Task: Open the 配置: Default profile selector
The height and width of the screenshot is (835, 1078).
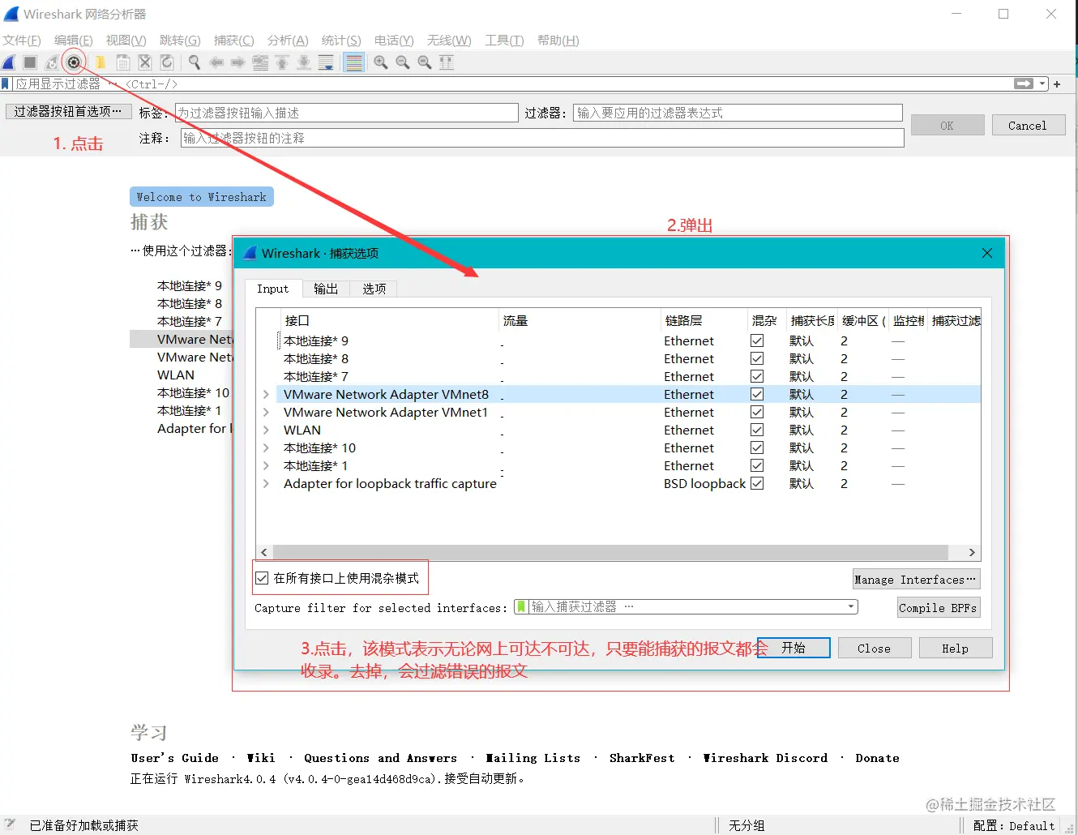Action: (x=1014, y=825)
